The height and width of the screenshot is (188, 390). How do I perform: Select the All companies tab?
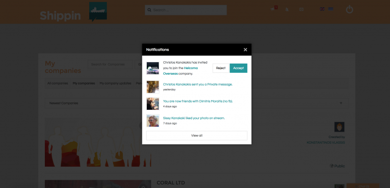(x=58, y=84)
